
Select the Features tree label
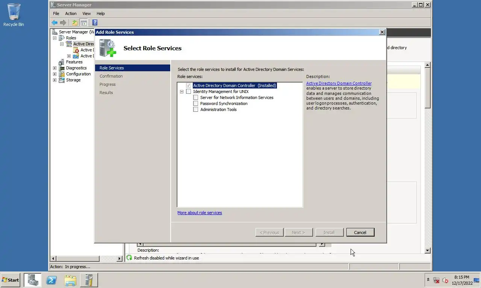click(74, 62)
